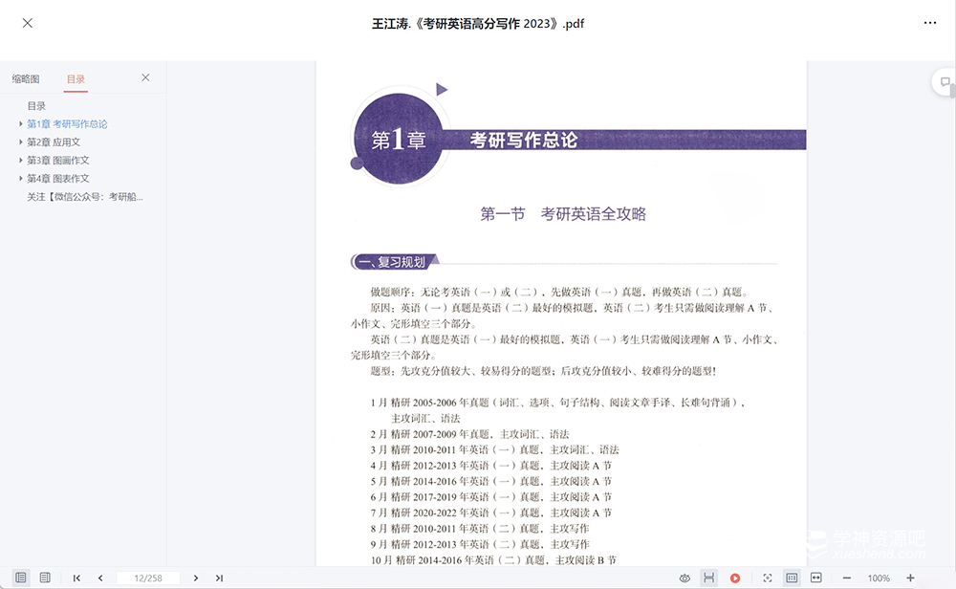956x589 pixels.
Task: Zoom in with the plus button
Action: click(910, 578)
